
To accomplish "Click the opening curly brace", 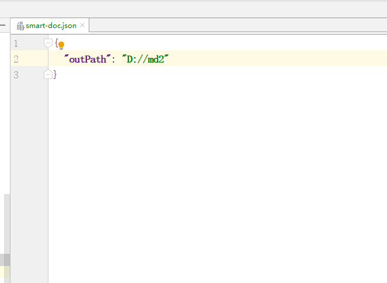I will (56, 43).
